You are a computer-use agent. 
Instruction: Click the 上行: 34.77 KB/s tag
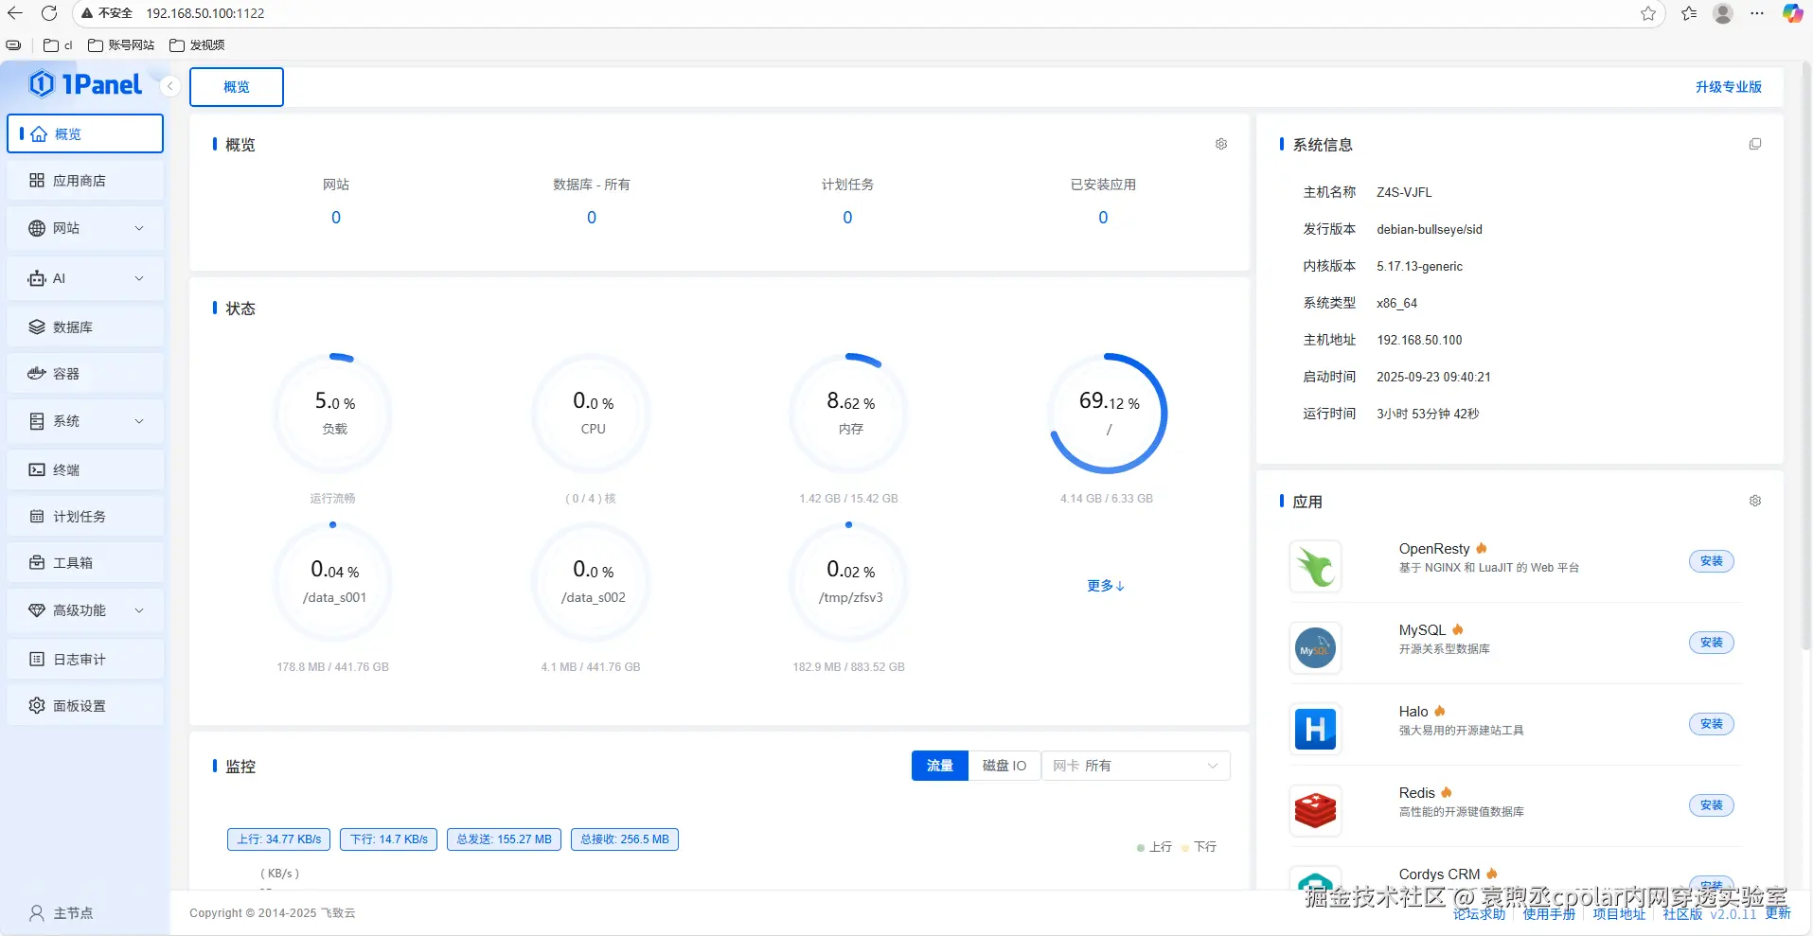[x=279, y=839]
